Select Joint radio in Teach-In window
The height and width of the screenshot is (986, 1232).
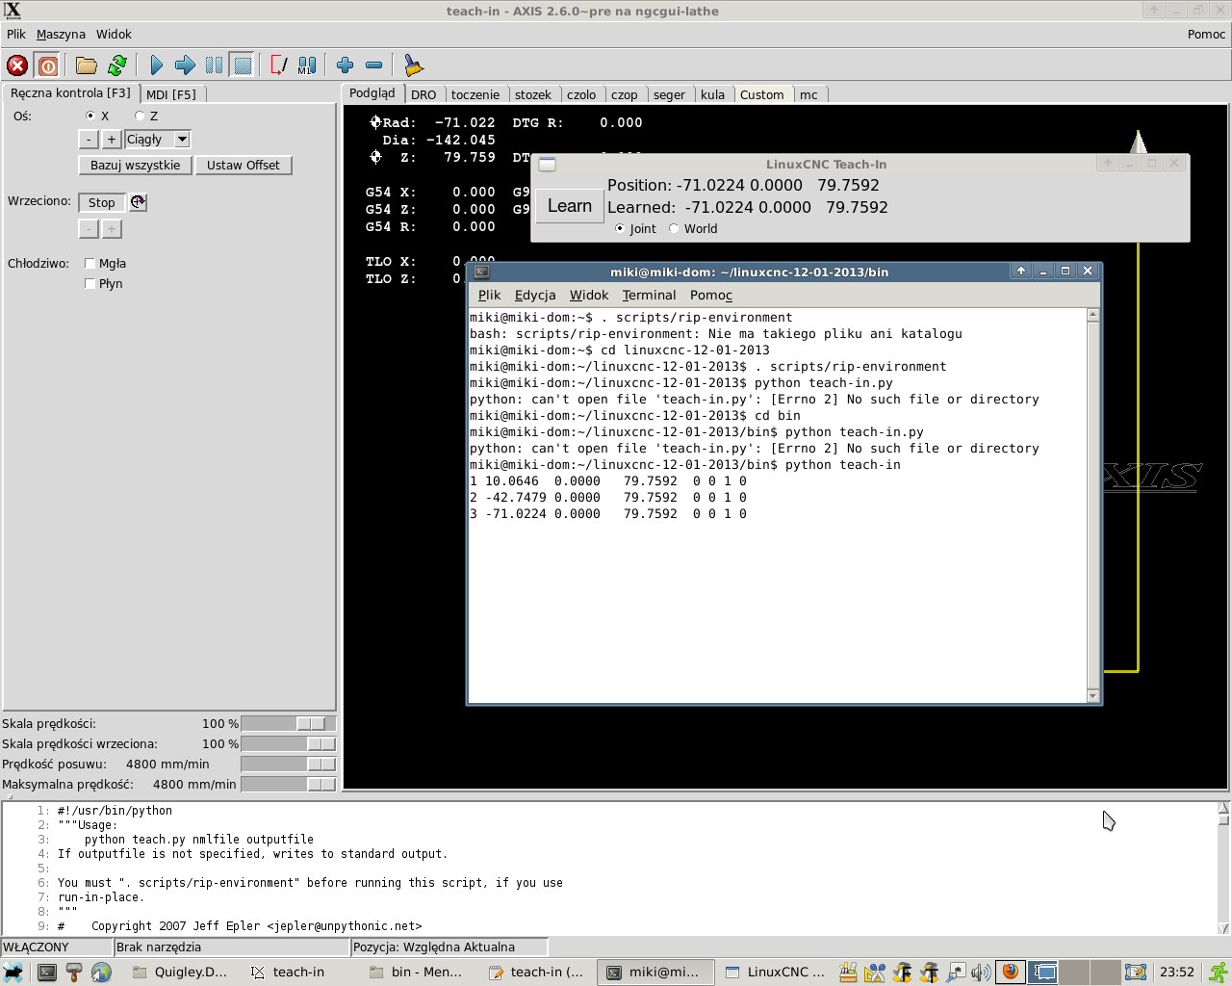tap(620, 228)
